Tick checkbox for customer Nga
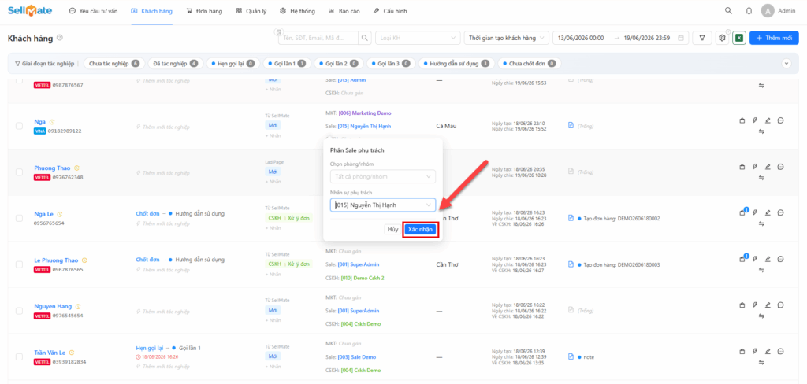The image size is (807, 384). click(19, 126)
